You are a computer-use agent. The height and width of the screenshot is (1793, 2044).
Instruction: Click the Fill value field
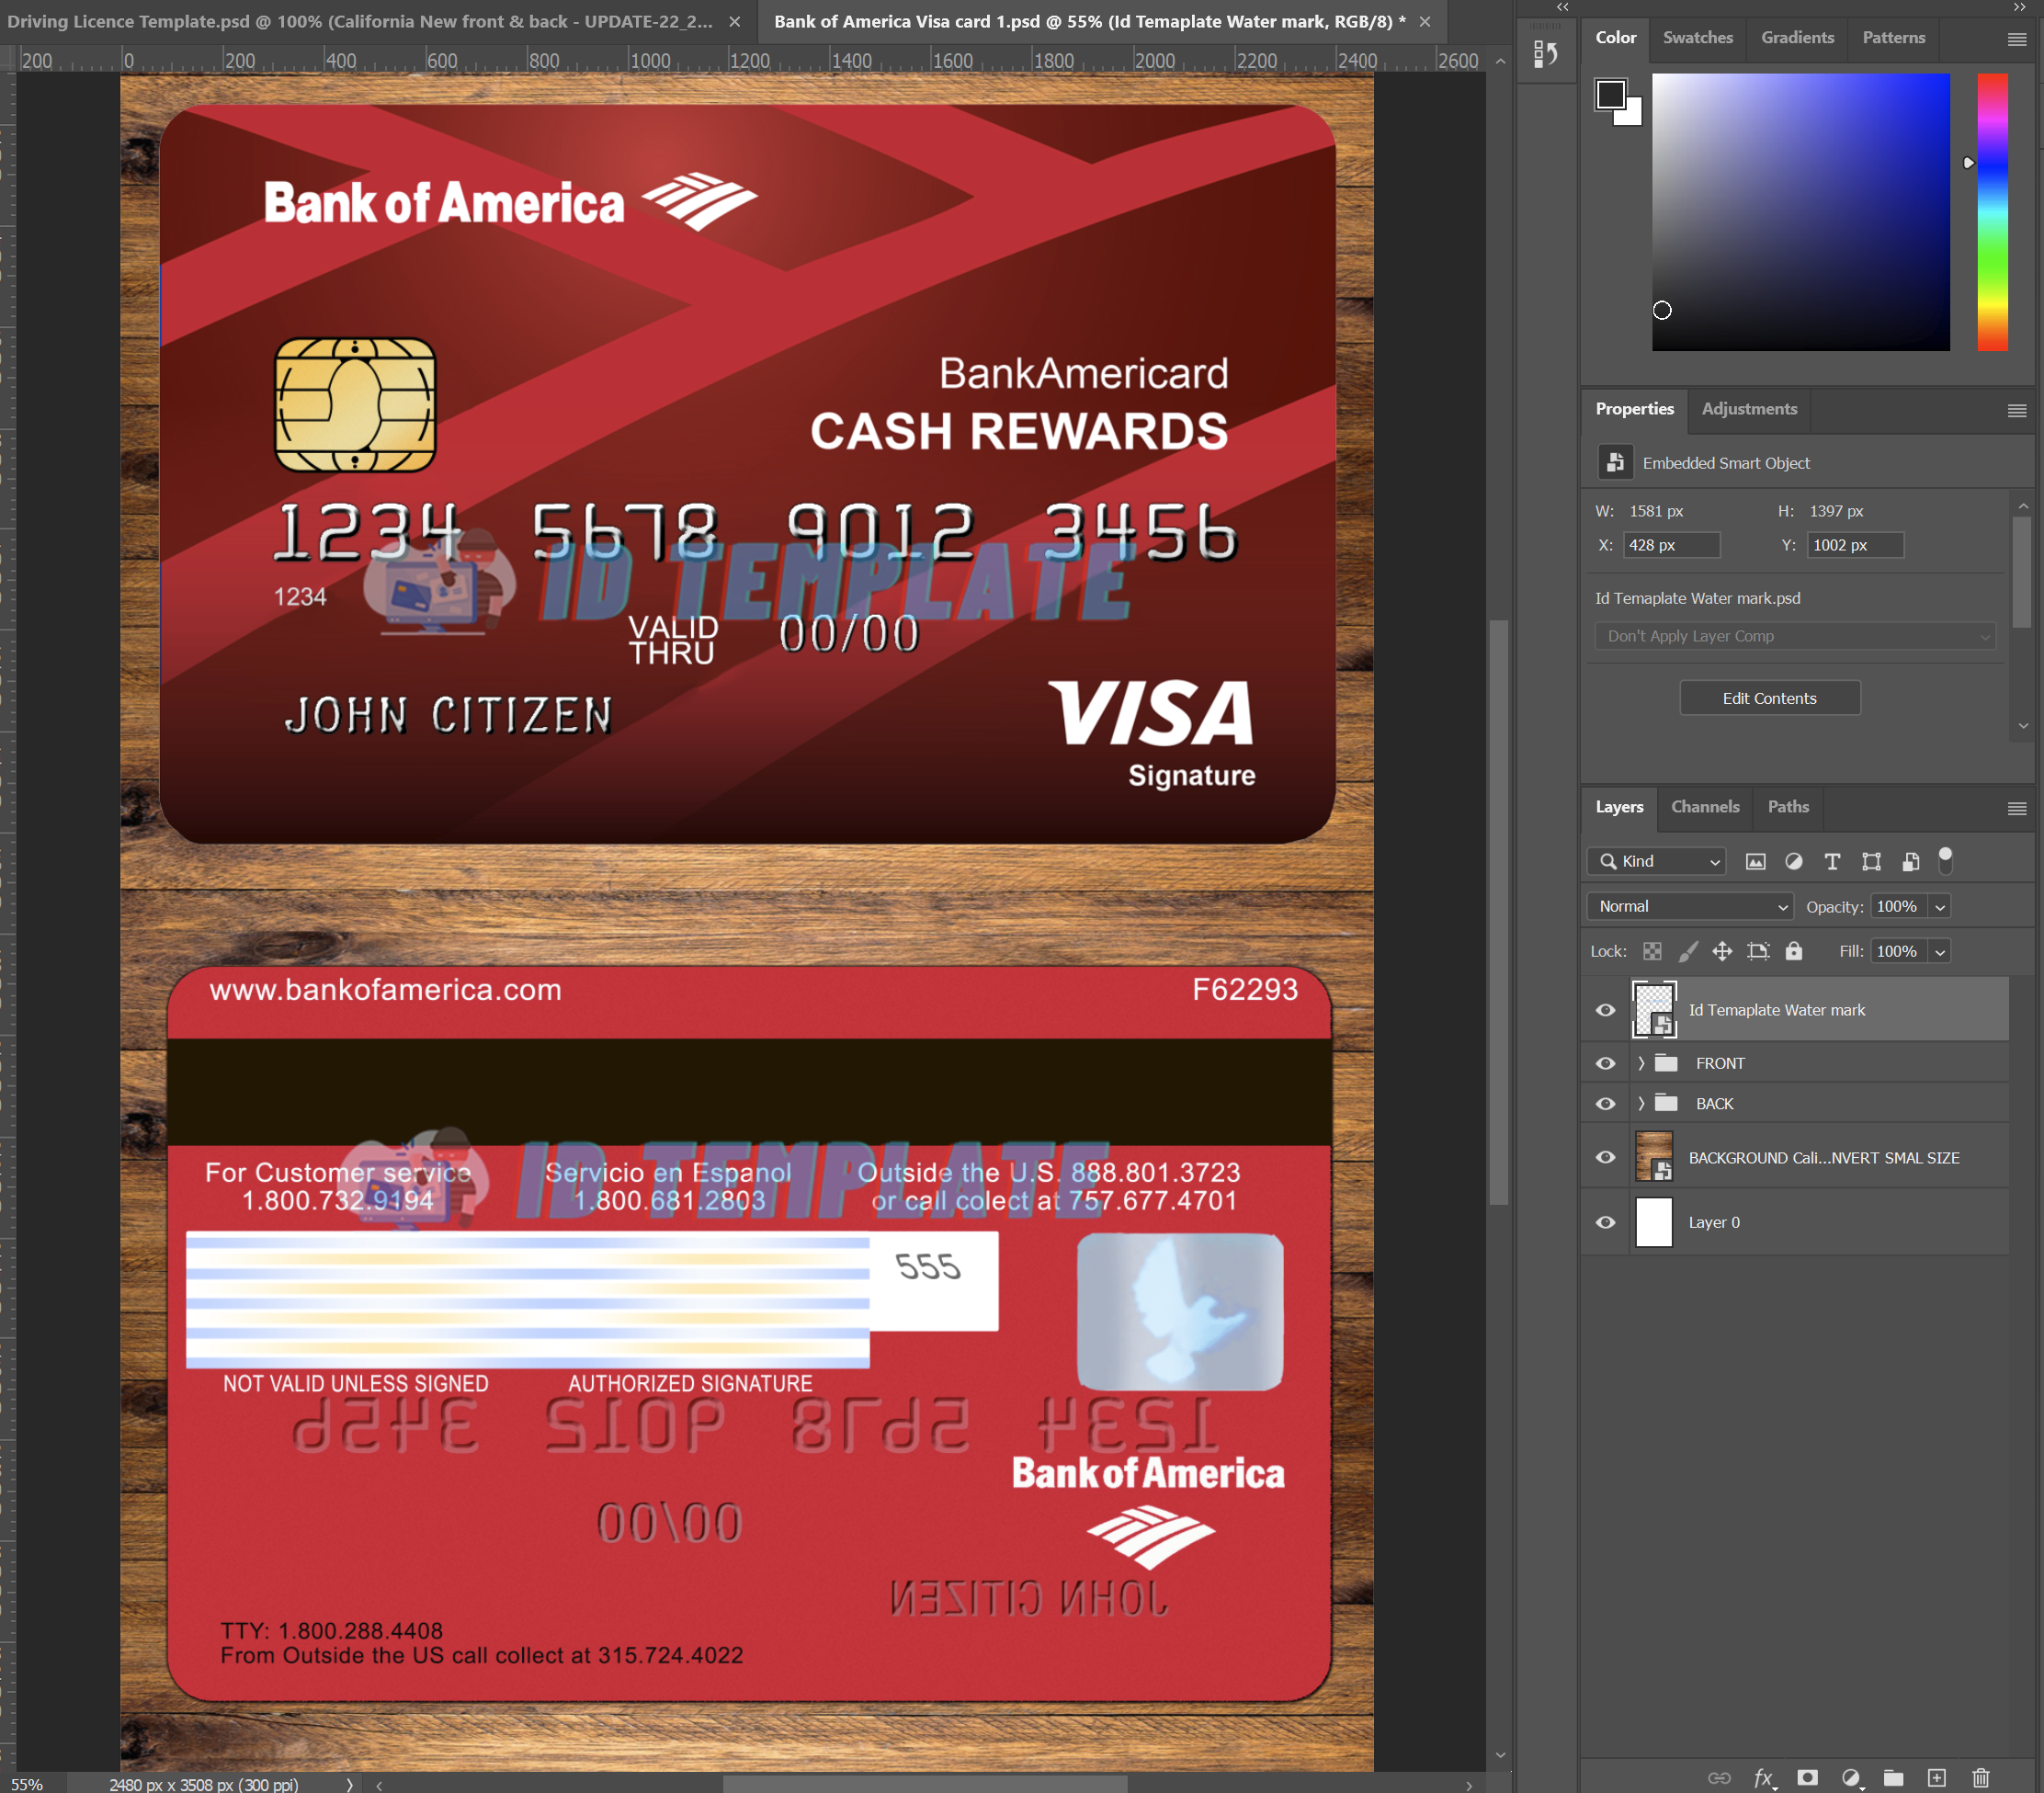[1898, 952]
